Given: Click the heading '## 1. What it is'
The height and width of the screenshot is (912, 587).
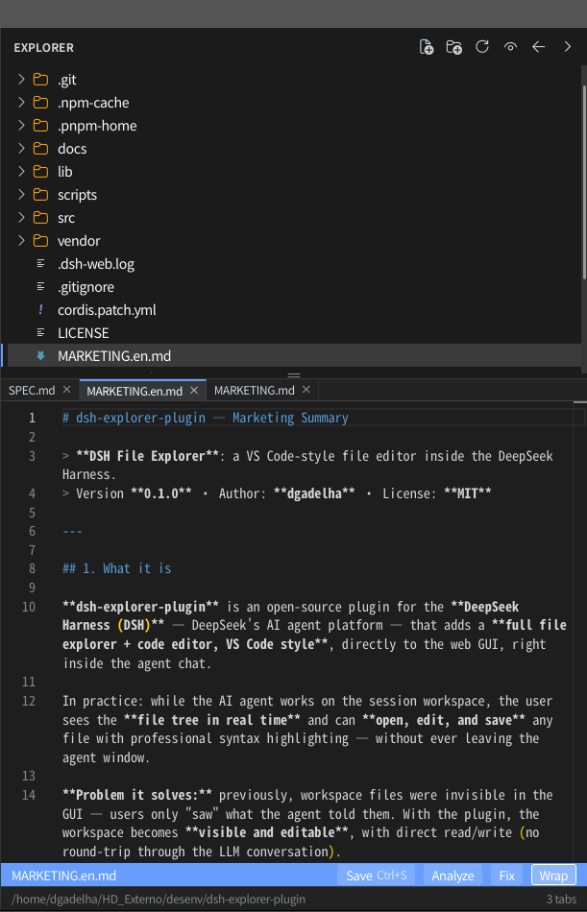Looking at the screenshot, I should point(117,568).
